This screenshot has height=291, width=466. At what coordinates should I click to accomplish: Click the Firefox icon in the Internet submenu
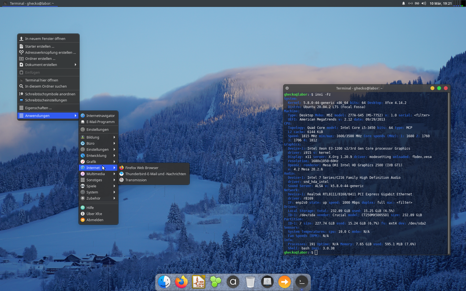click(121, 168)
